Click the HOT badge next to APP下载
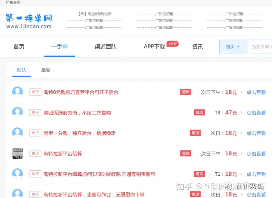The width and height of the screenshot is (272, 198). click(x=173, y=44)
